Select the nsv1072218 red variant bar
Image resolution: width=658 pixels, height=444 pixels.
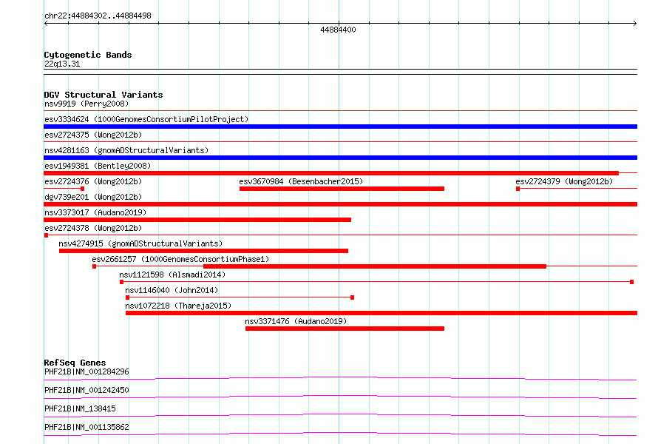click(x=381, y=313)
